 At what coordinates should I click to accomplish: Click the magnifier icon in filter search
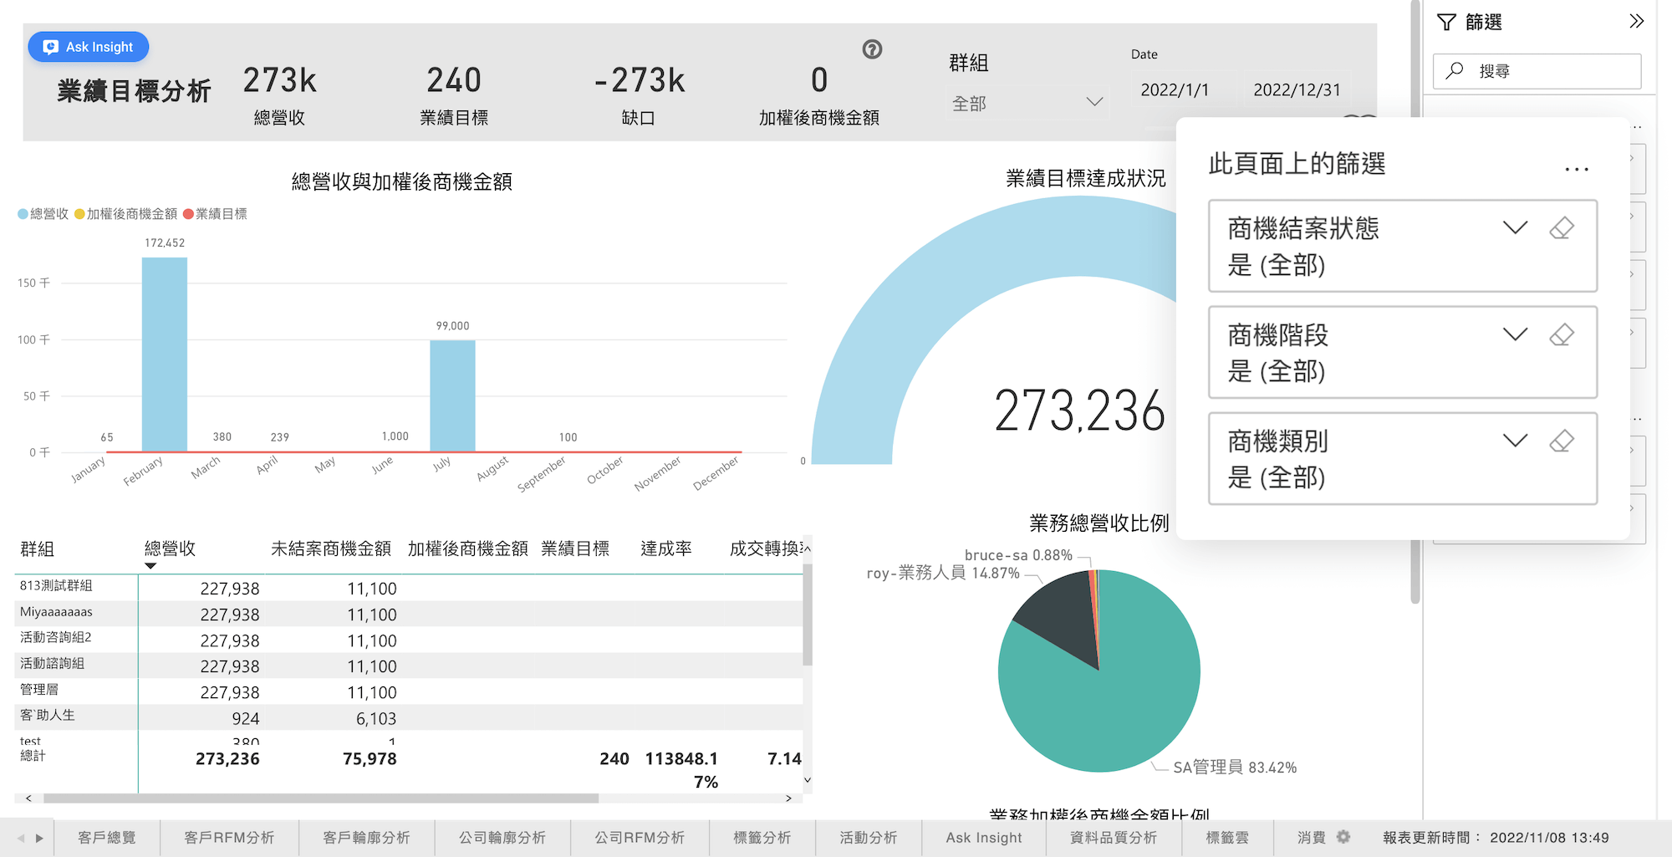[1455, 70]
